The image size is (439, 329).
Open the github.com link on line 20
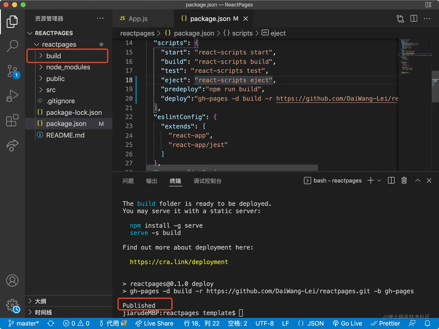pos(337,99)
